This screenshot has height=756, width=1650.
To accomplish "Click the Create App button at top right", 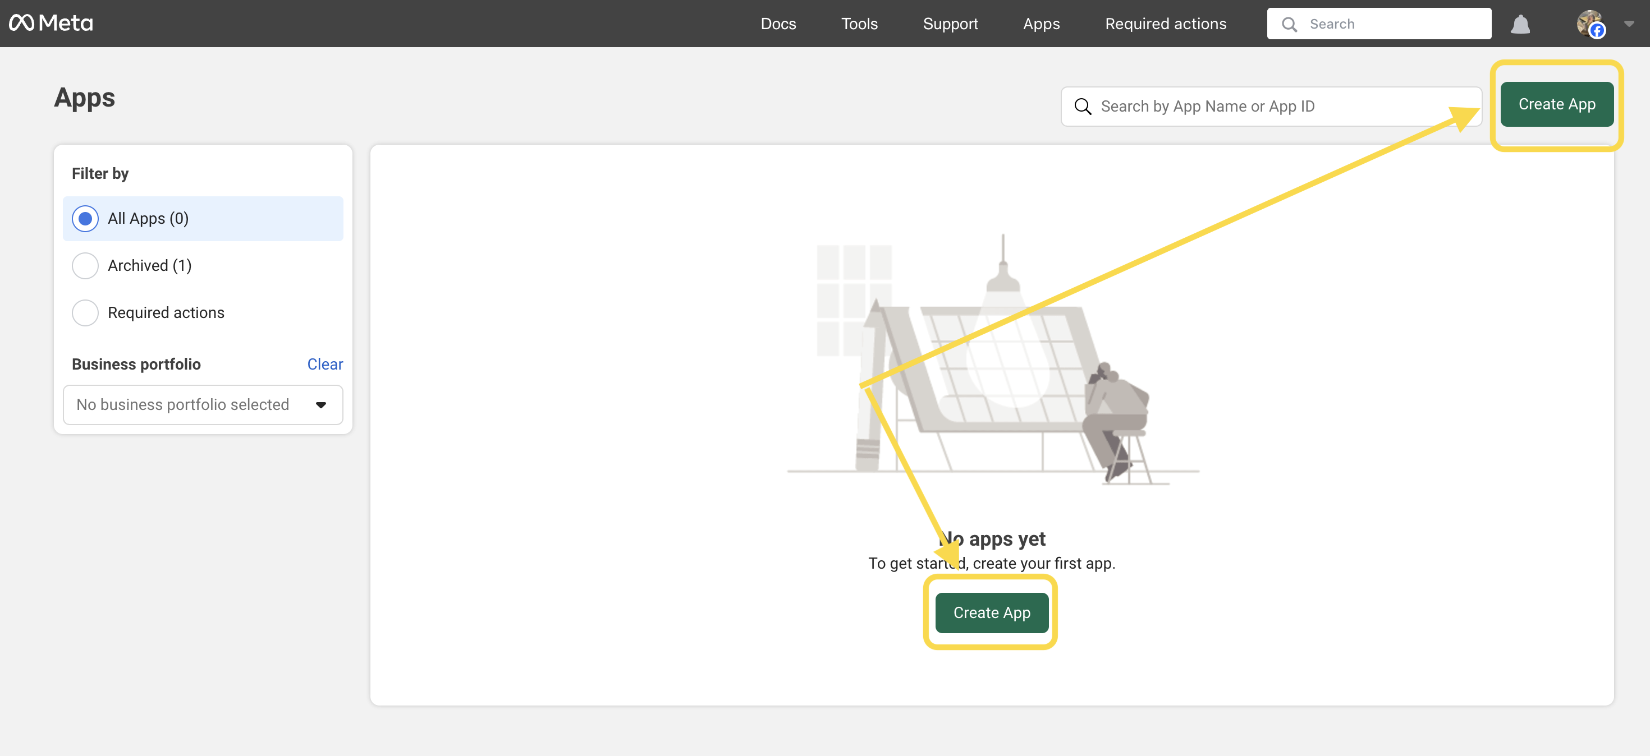I will tap(1556, 104).
